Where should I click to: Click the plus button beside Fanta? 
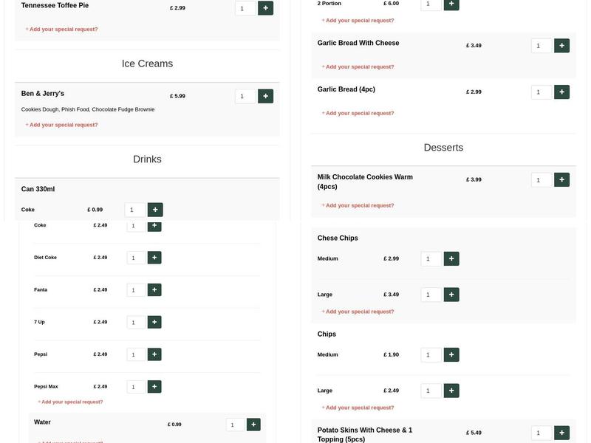click(x=154, y=290)
